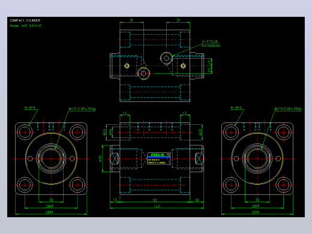Click the '□94' dimension under right end view
The image size is (312, 234).
[x=256, y=212]
